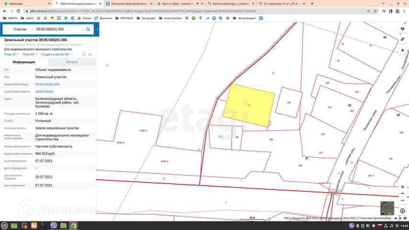Open Chrome from the taskbar
The image size is (409, 230).
point(73,226)
